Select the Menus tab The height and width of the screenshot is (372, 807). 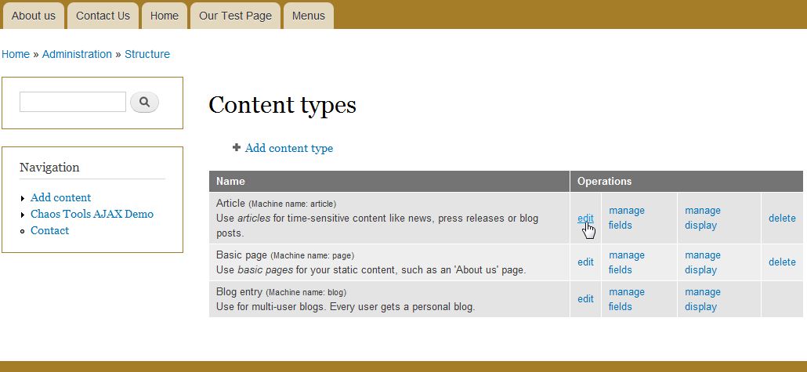[x=308, y=16]
